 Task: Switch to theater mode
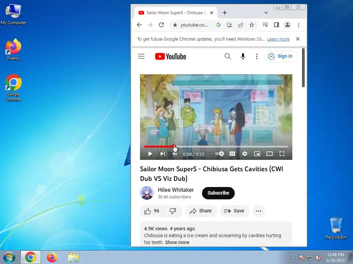coord(270,154)
